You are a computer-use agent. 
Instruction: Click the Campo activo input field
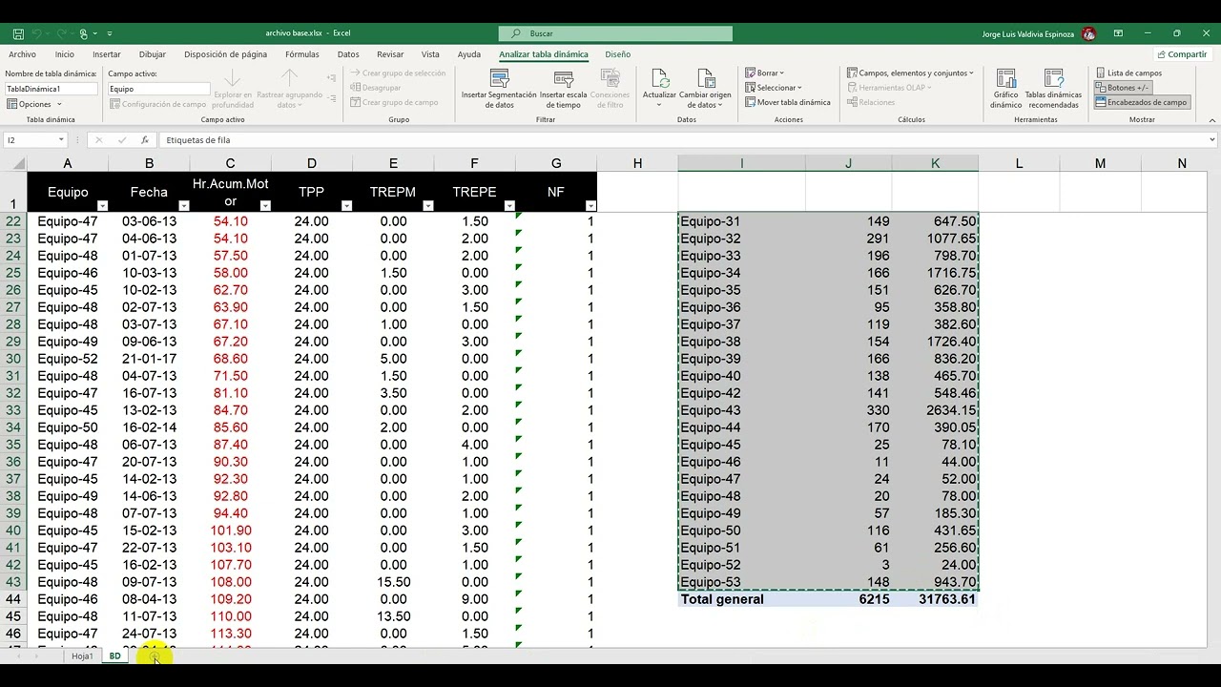coord(158,89)
